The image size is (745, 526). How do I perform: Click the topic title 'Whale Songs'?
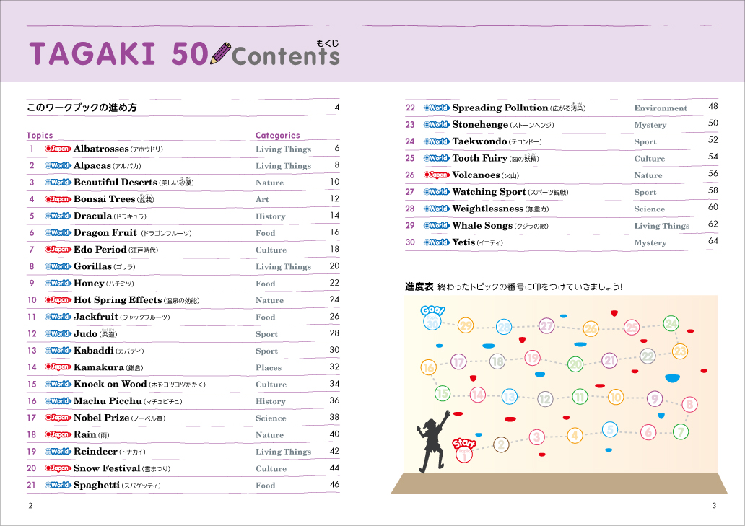[x=483, y=226]
